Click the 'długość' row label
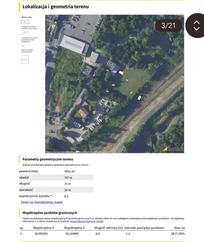 pyautogui.click(x=24, y=184)
